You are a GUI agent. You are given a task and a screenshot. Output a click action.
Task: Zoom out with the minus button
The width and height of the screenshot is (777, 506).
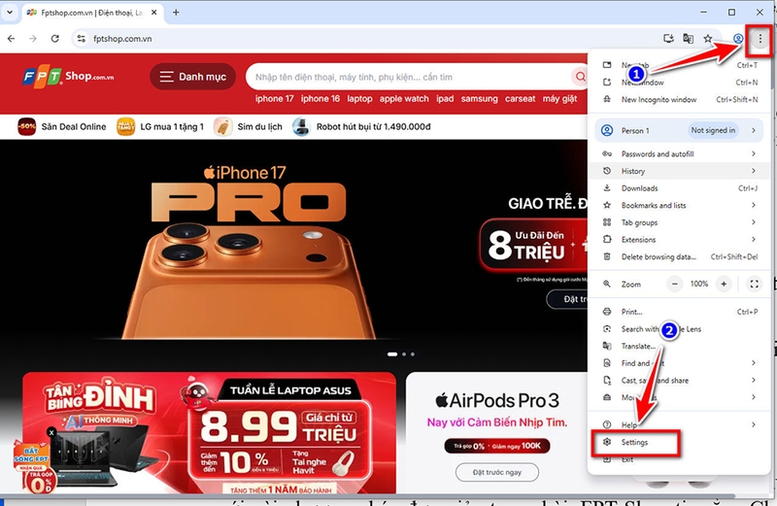click(674, 284)
